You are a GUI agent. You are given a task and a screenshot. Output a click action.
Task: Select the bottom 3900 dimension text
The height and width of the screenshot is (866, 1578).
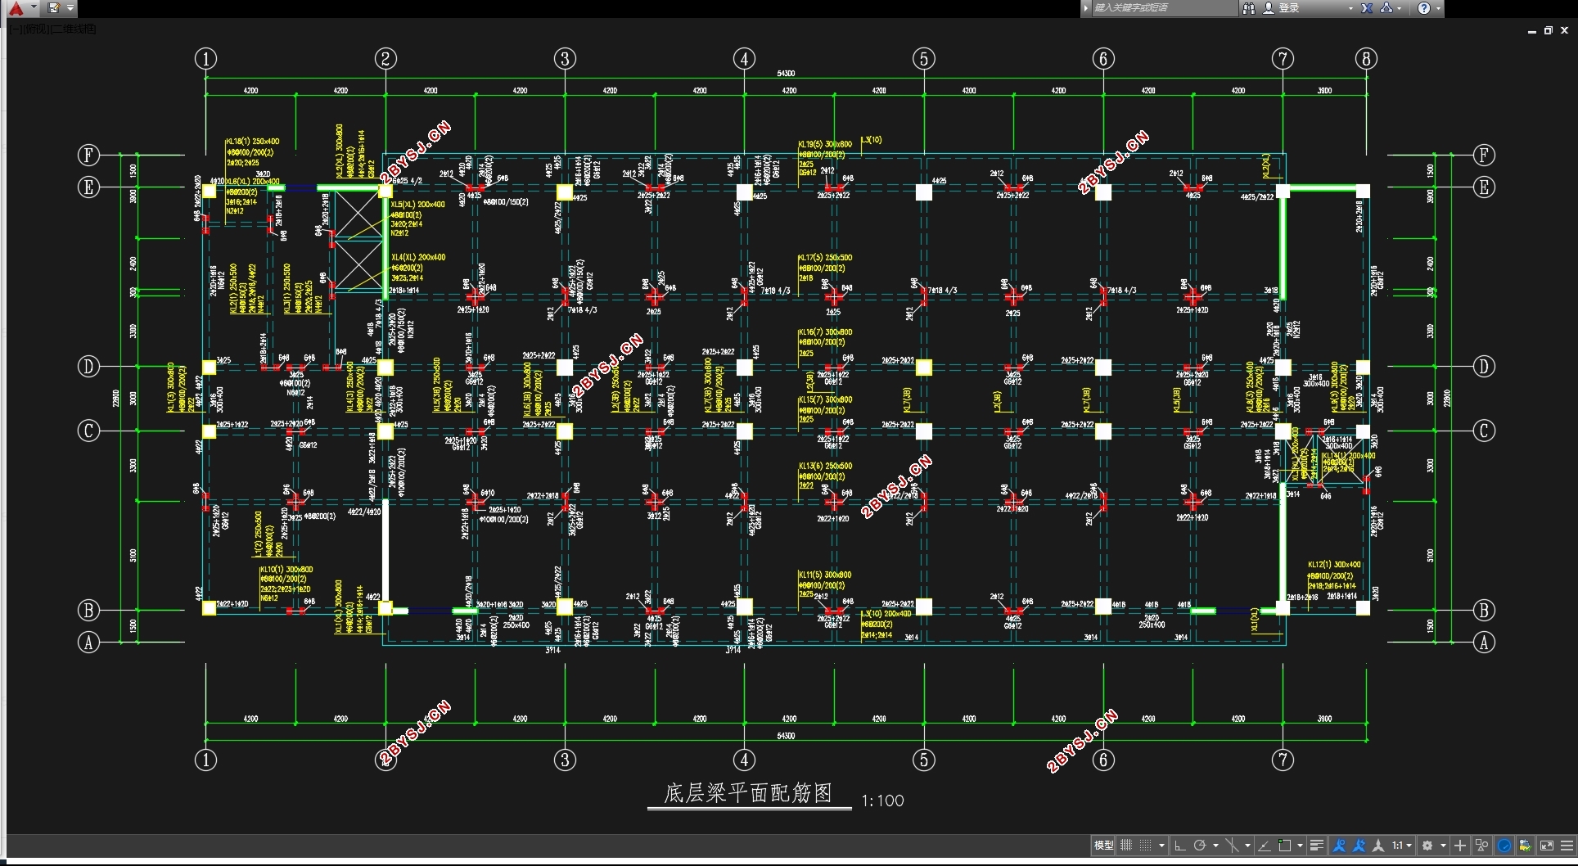click(x=1324, y=719)
